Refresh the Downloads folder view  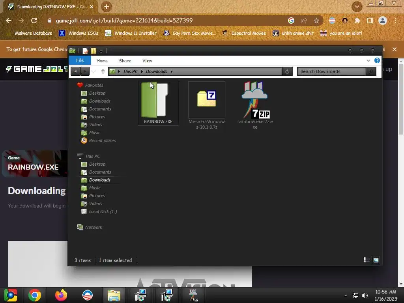[287, 71]
